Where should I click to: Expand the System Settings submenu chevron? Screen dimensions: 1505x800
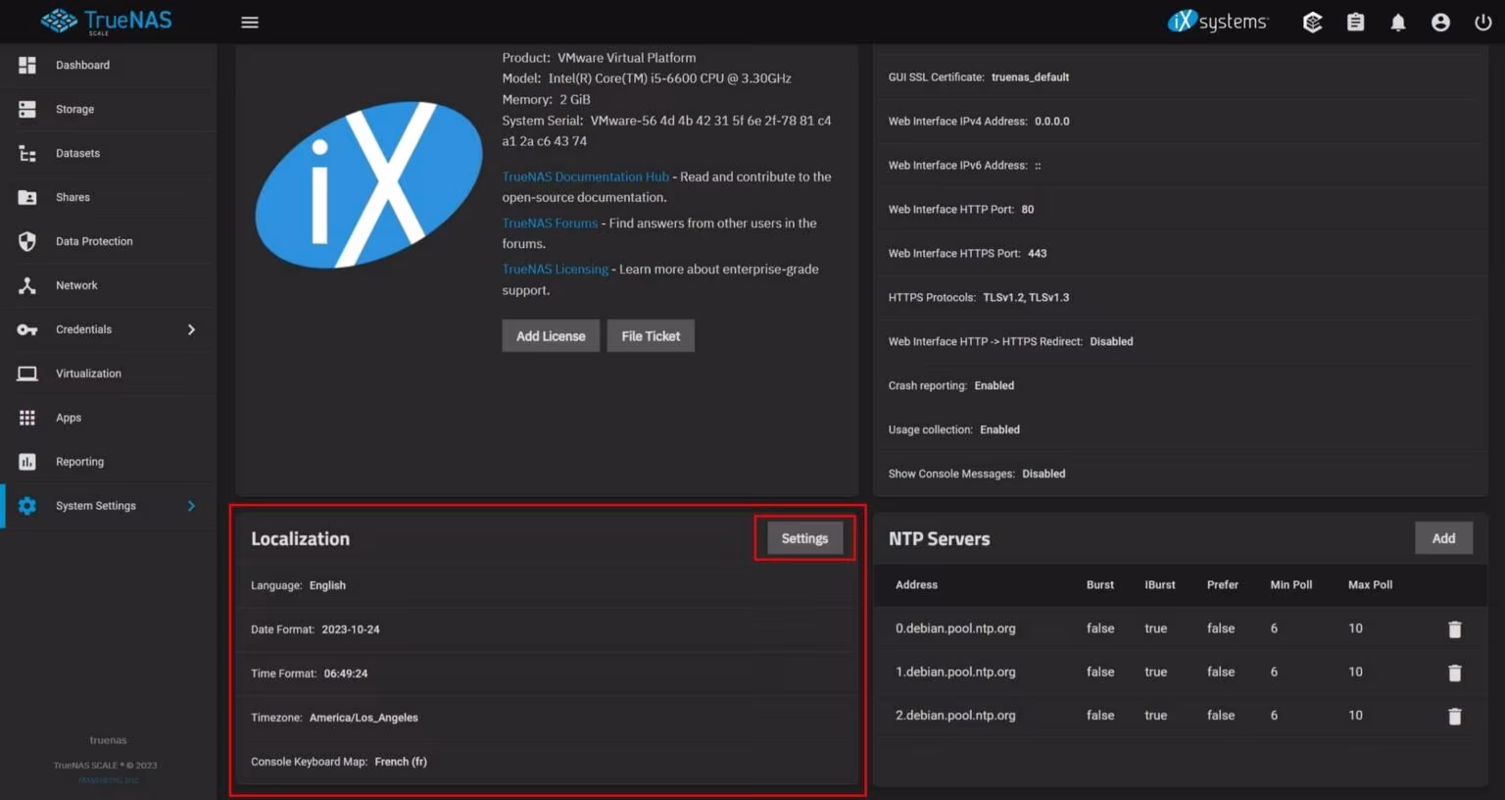[191, 506]
